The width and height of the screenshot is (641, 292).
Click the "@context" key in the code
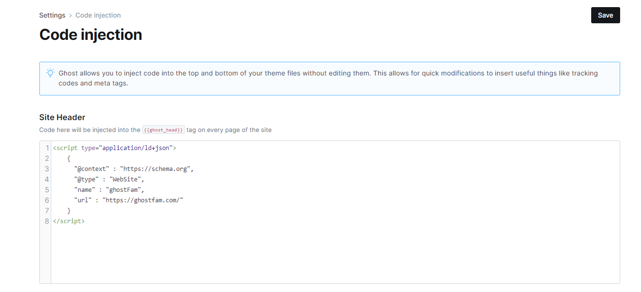tap(92, 169)
